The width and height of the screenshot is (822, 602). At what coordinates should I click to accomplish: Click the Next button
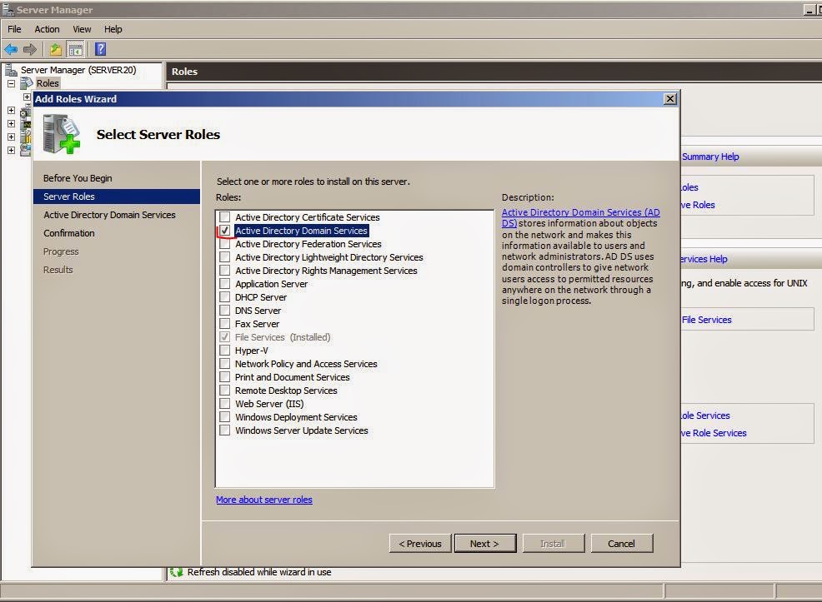click(x=485, y=544)
